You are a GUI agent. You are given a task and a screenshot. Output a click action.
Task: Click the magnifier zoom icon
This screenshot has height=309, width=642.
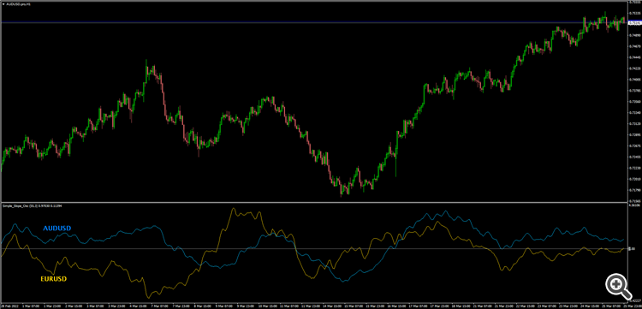619,286
